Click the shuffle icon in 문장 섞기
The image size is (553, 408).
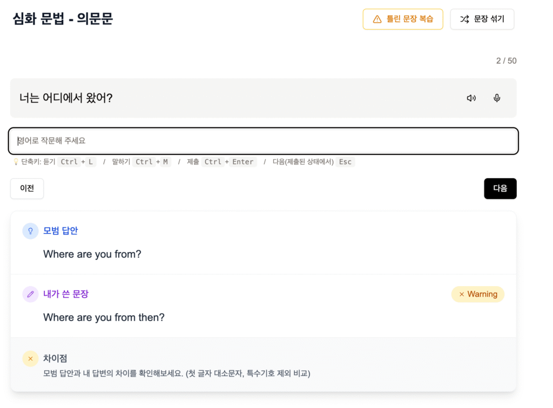tap(464, 19)
